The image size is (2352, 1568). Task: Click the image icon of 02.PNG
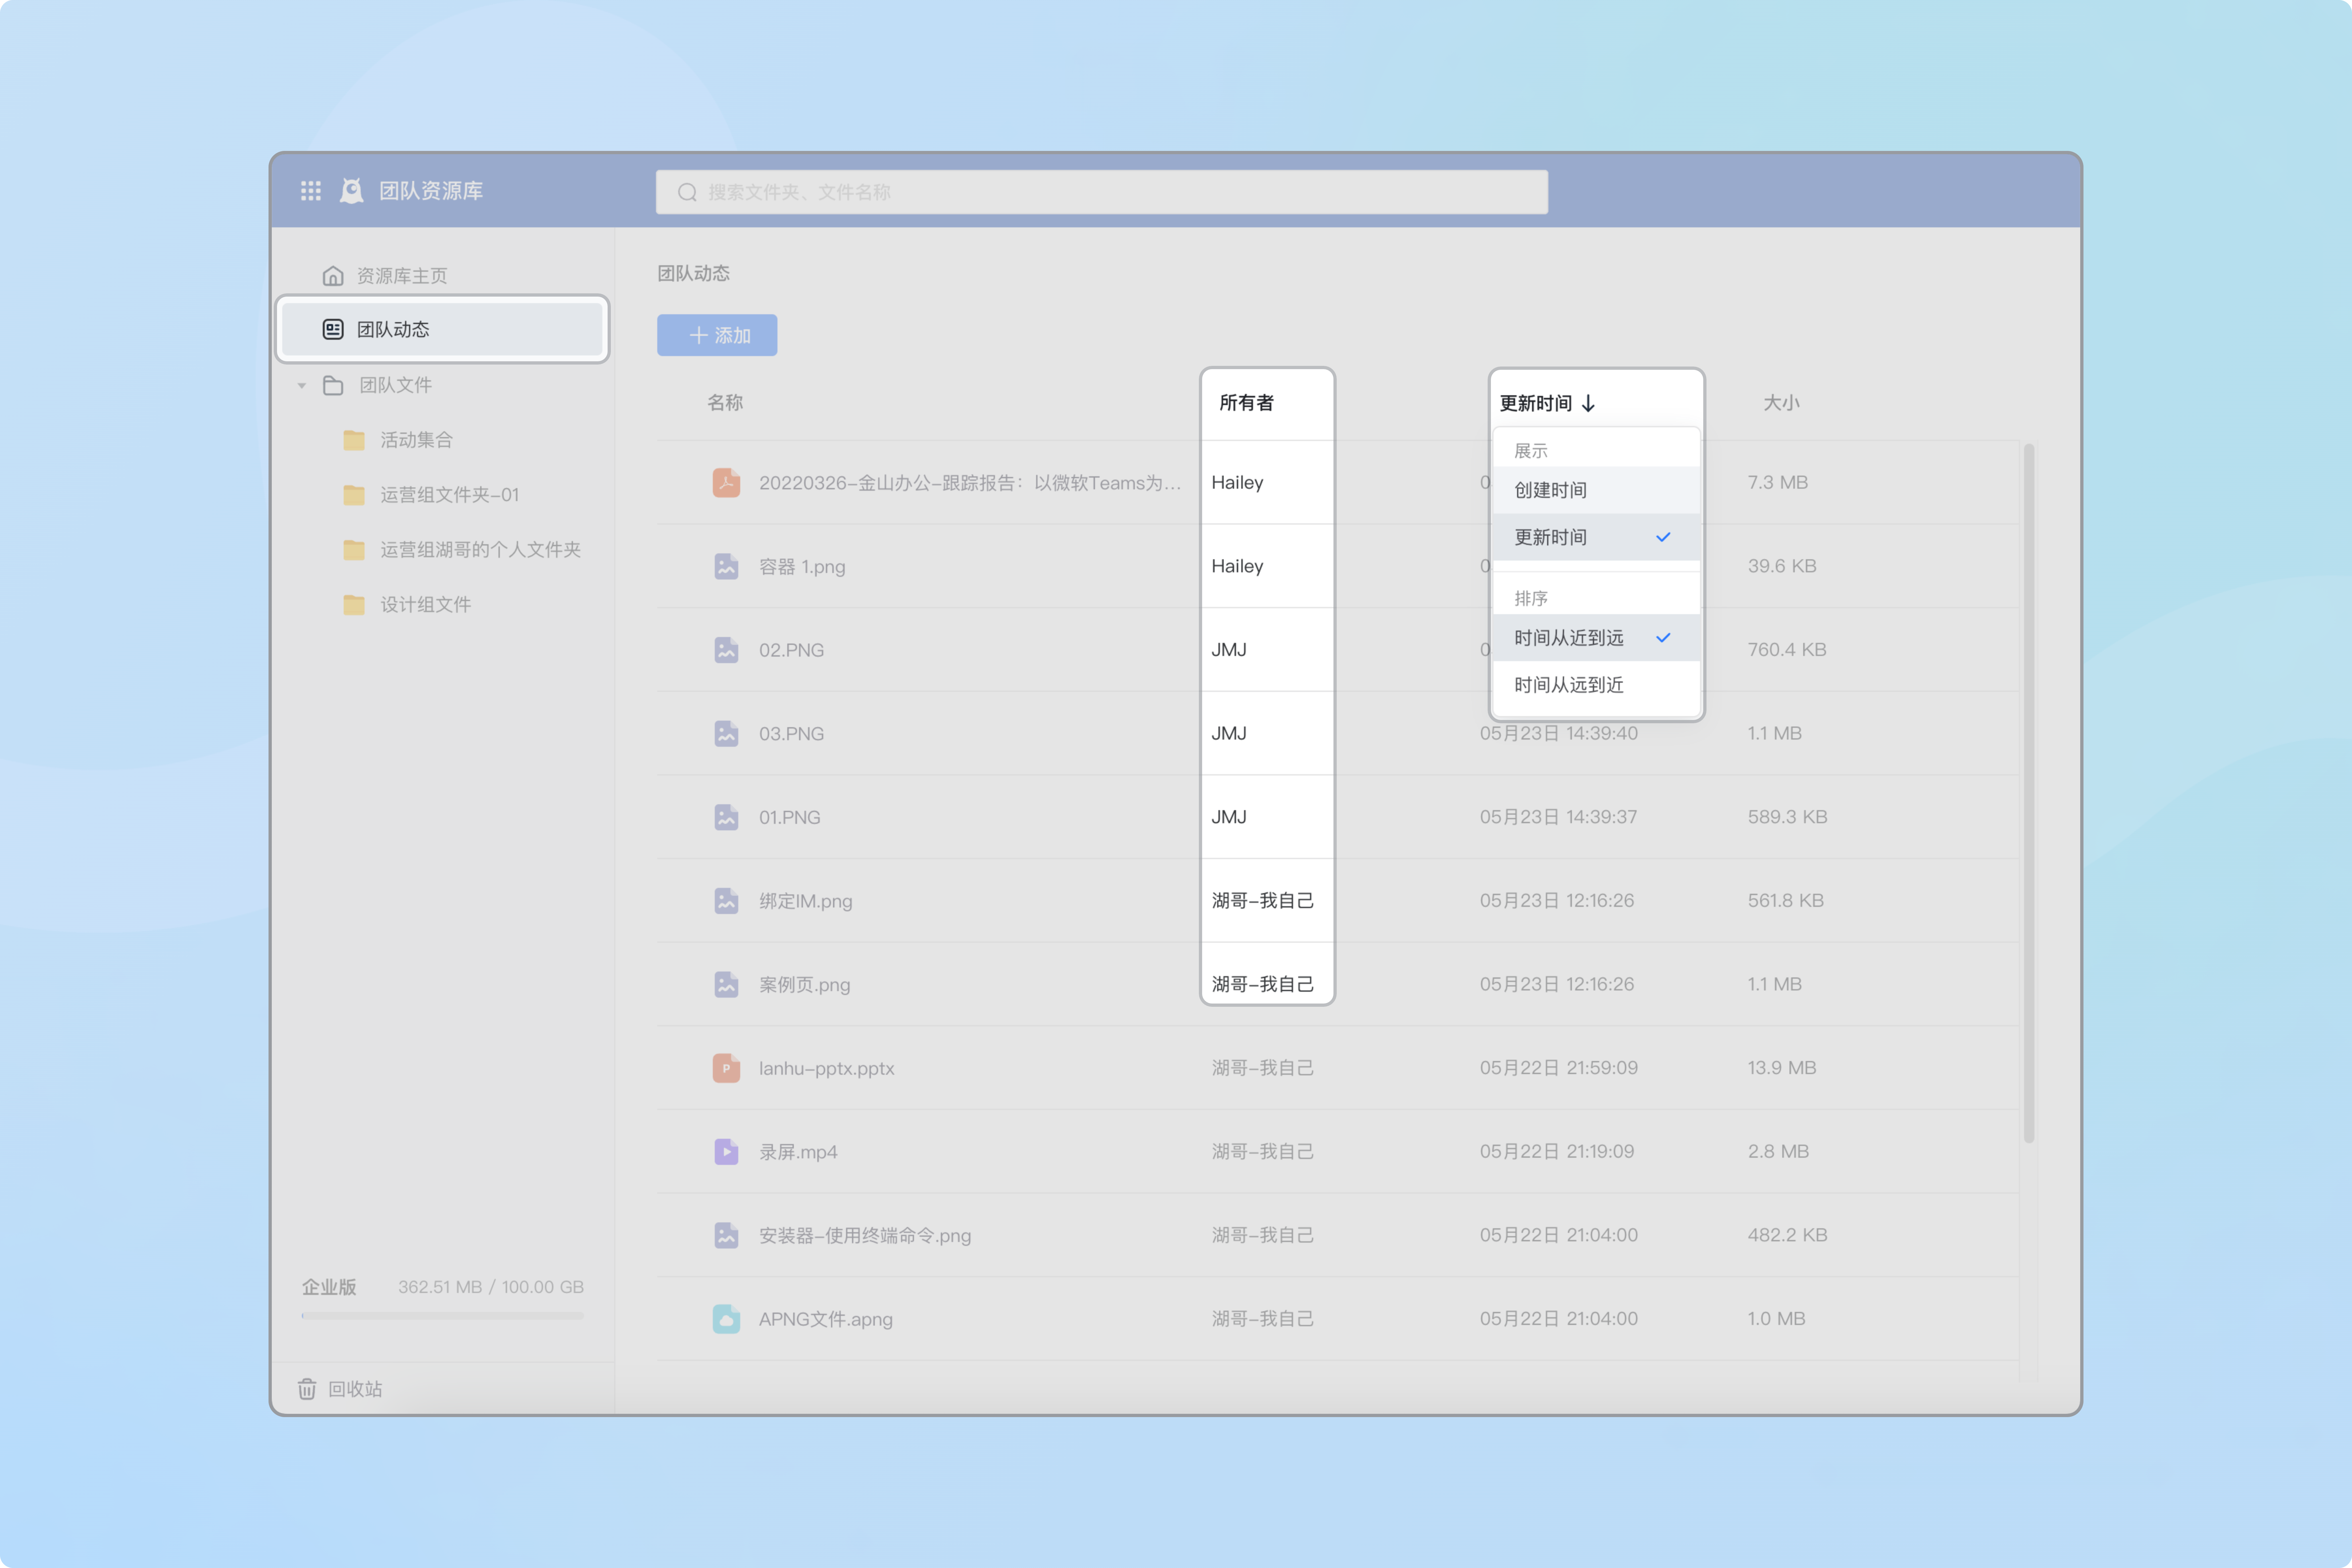click(726, 650)
